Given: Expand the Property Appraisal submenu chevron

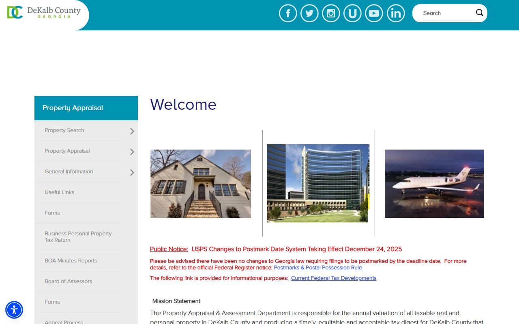Looking at the screenshot, I should click(132, 151).
